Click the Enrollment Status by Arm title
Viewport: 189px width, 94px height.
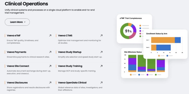click(157, 34)
